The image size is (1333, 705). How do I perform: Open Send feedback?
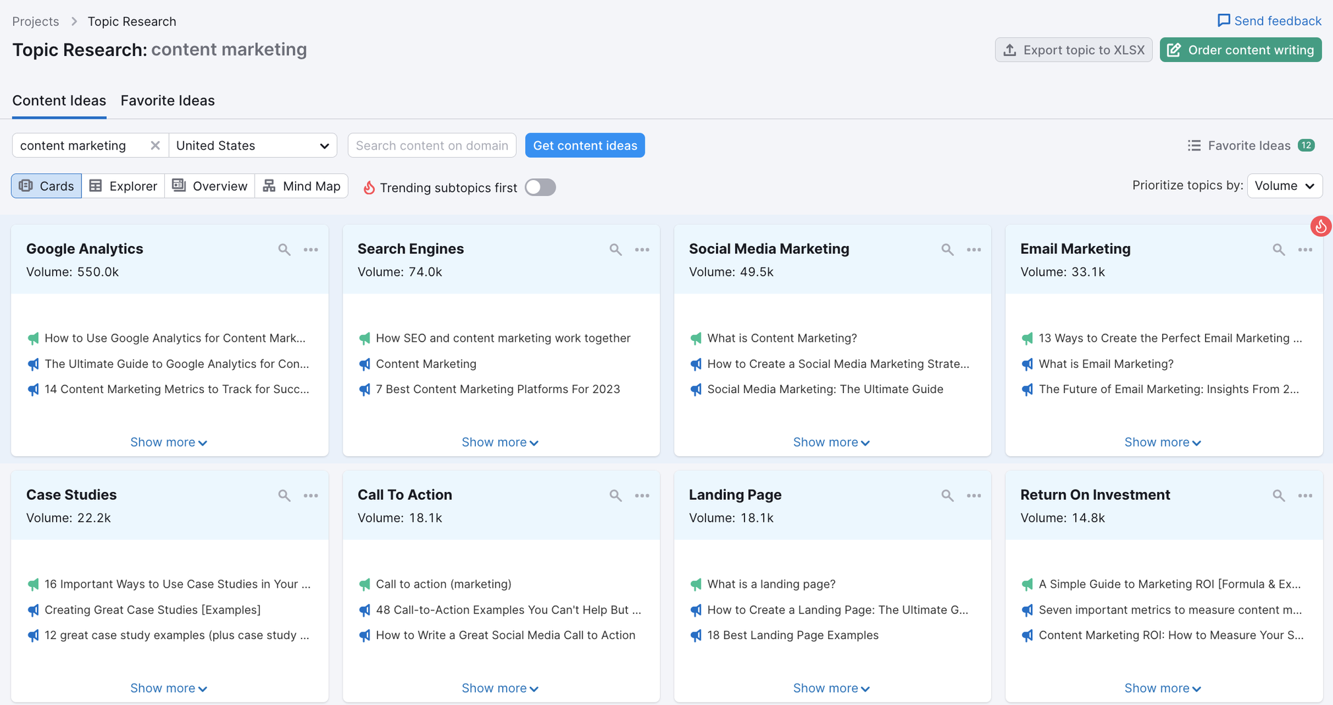coord(1268,20)
